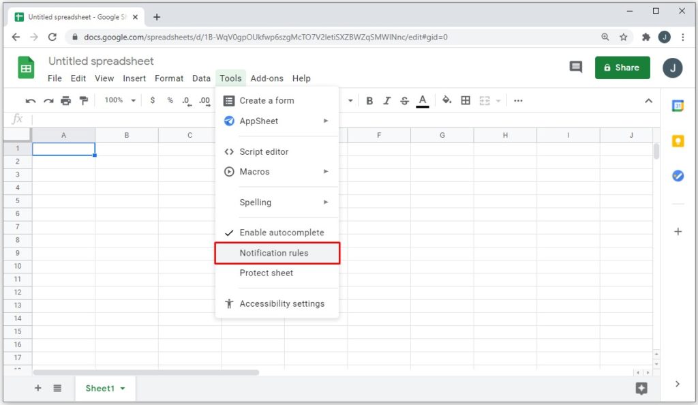Open the zoom level dropdown showing 100%
This screenshot has width=698, height=405.
tap(119, 100)
